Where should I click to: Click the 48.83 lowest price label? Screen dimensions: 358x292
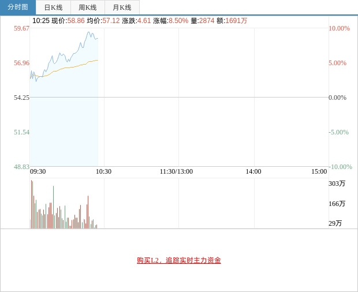point(21,167)
